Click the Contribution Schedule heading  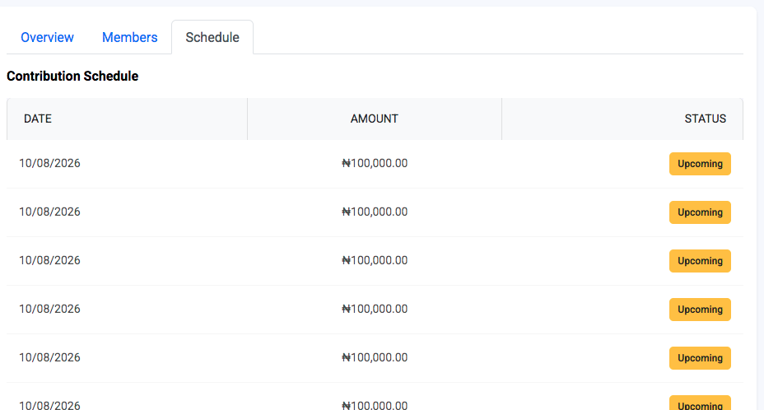tap(72, 76)
